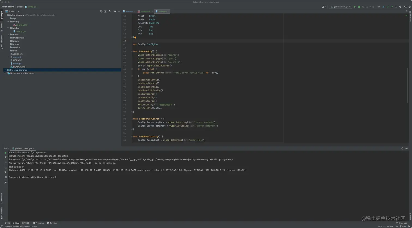Open the Problems tool window tab

pos(38,223)
